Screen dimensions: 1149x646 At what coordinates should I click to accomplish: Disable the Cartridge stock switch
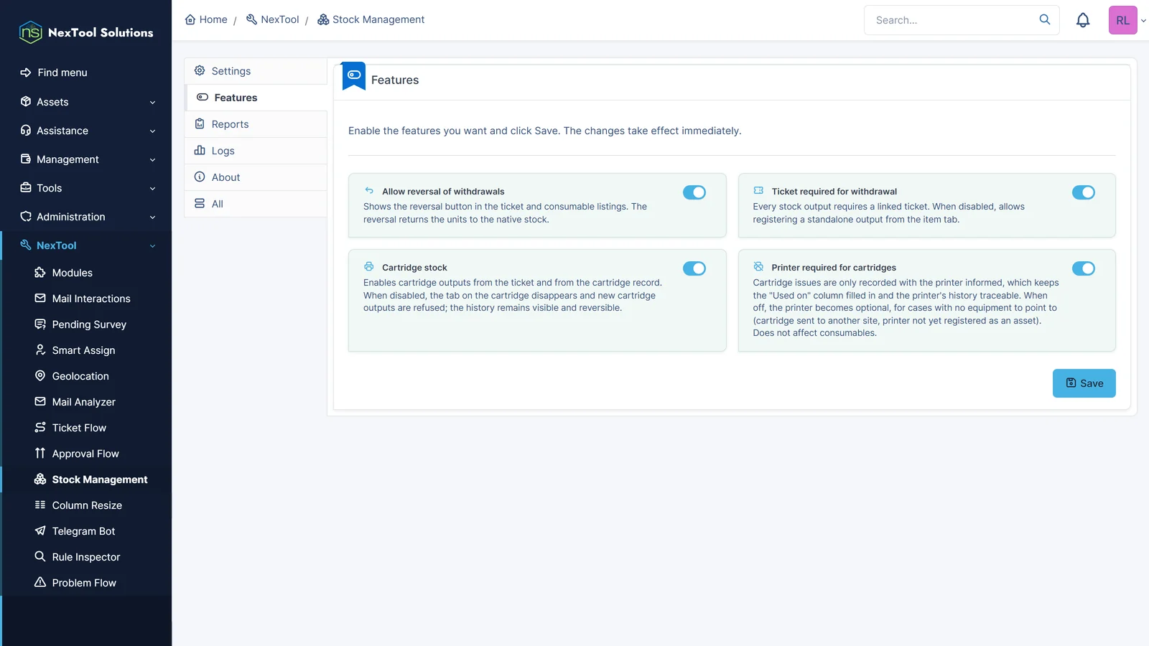[x=694, y=268]
